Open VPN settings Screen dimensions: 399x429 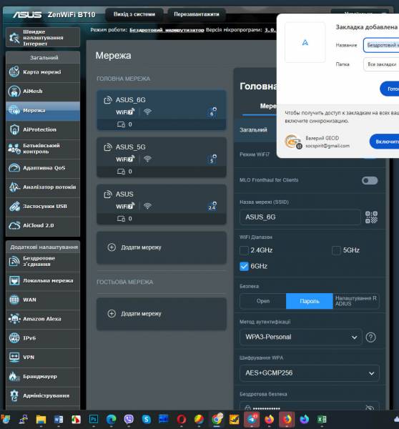pyautogui.click(x=43, y=357)
